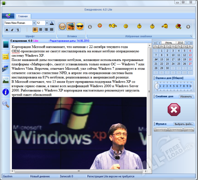
Task: Select the Главная ribbon tab
Action: click(x=23, y=16)
